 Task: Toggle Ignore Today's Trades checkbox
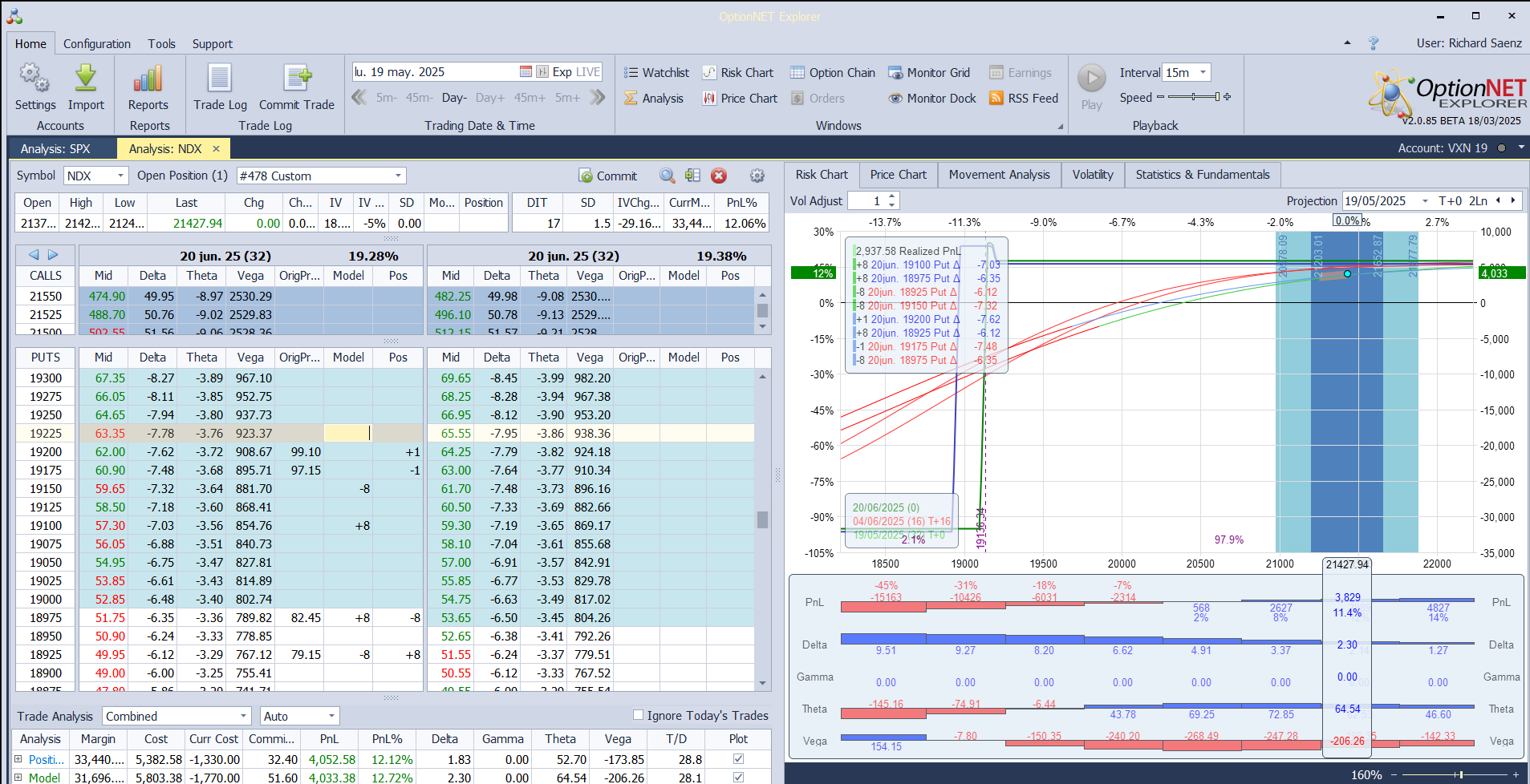639,715
